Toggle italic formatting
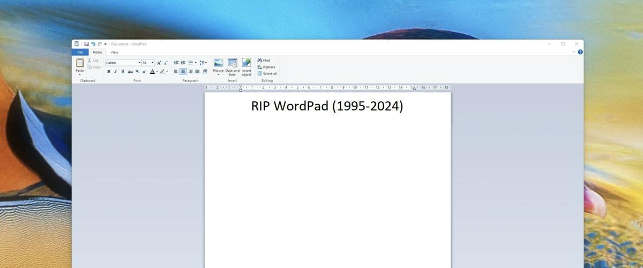 point(115,71)
